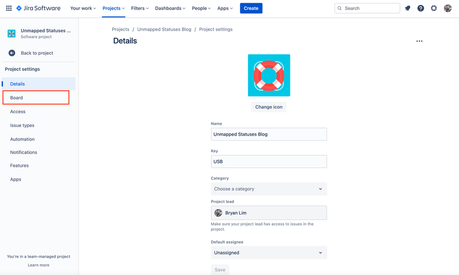Open the user profile avatar
This screenshot has height=275, width=459.
[x=448, y=8]
